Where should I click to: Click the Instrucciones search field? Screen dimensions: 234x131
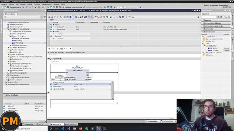pos(209,17)
